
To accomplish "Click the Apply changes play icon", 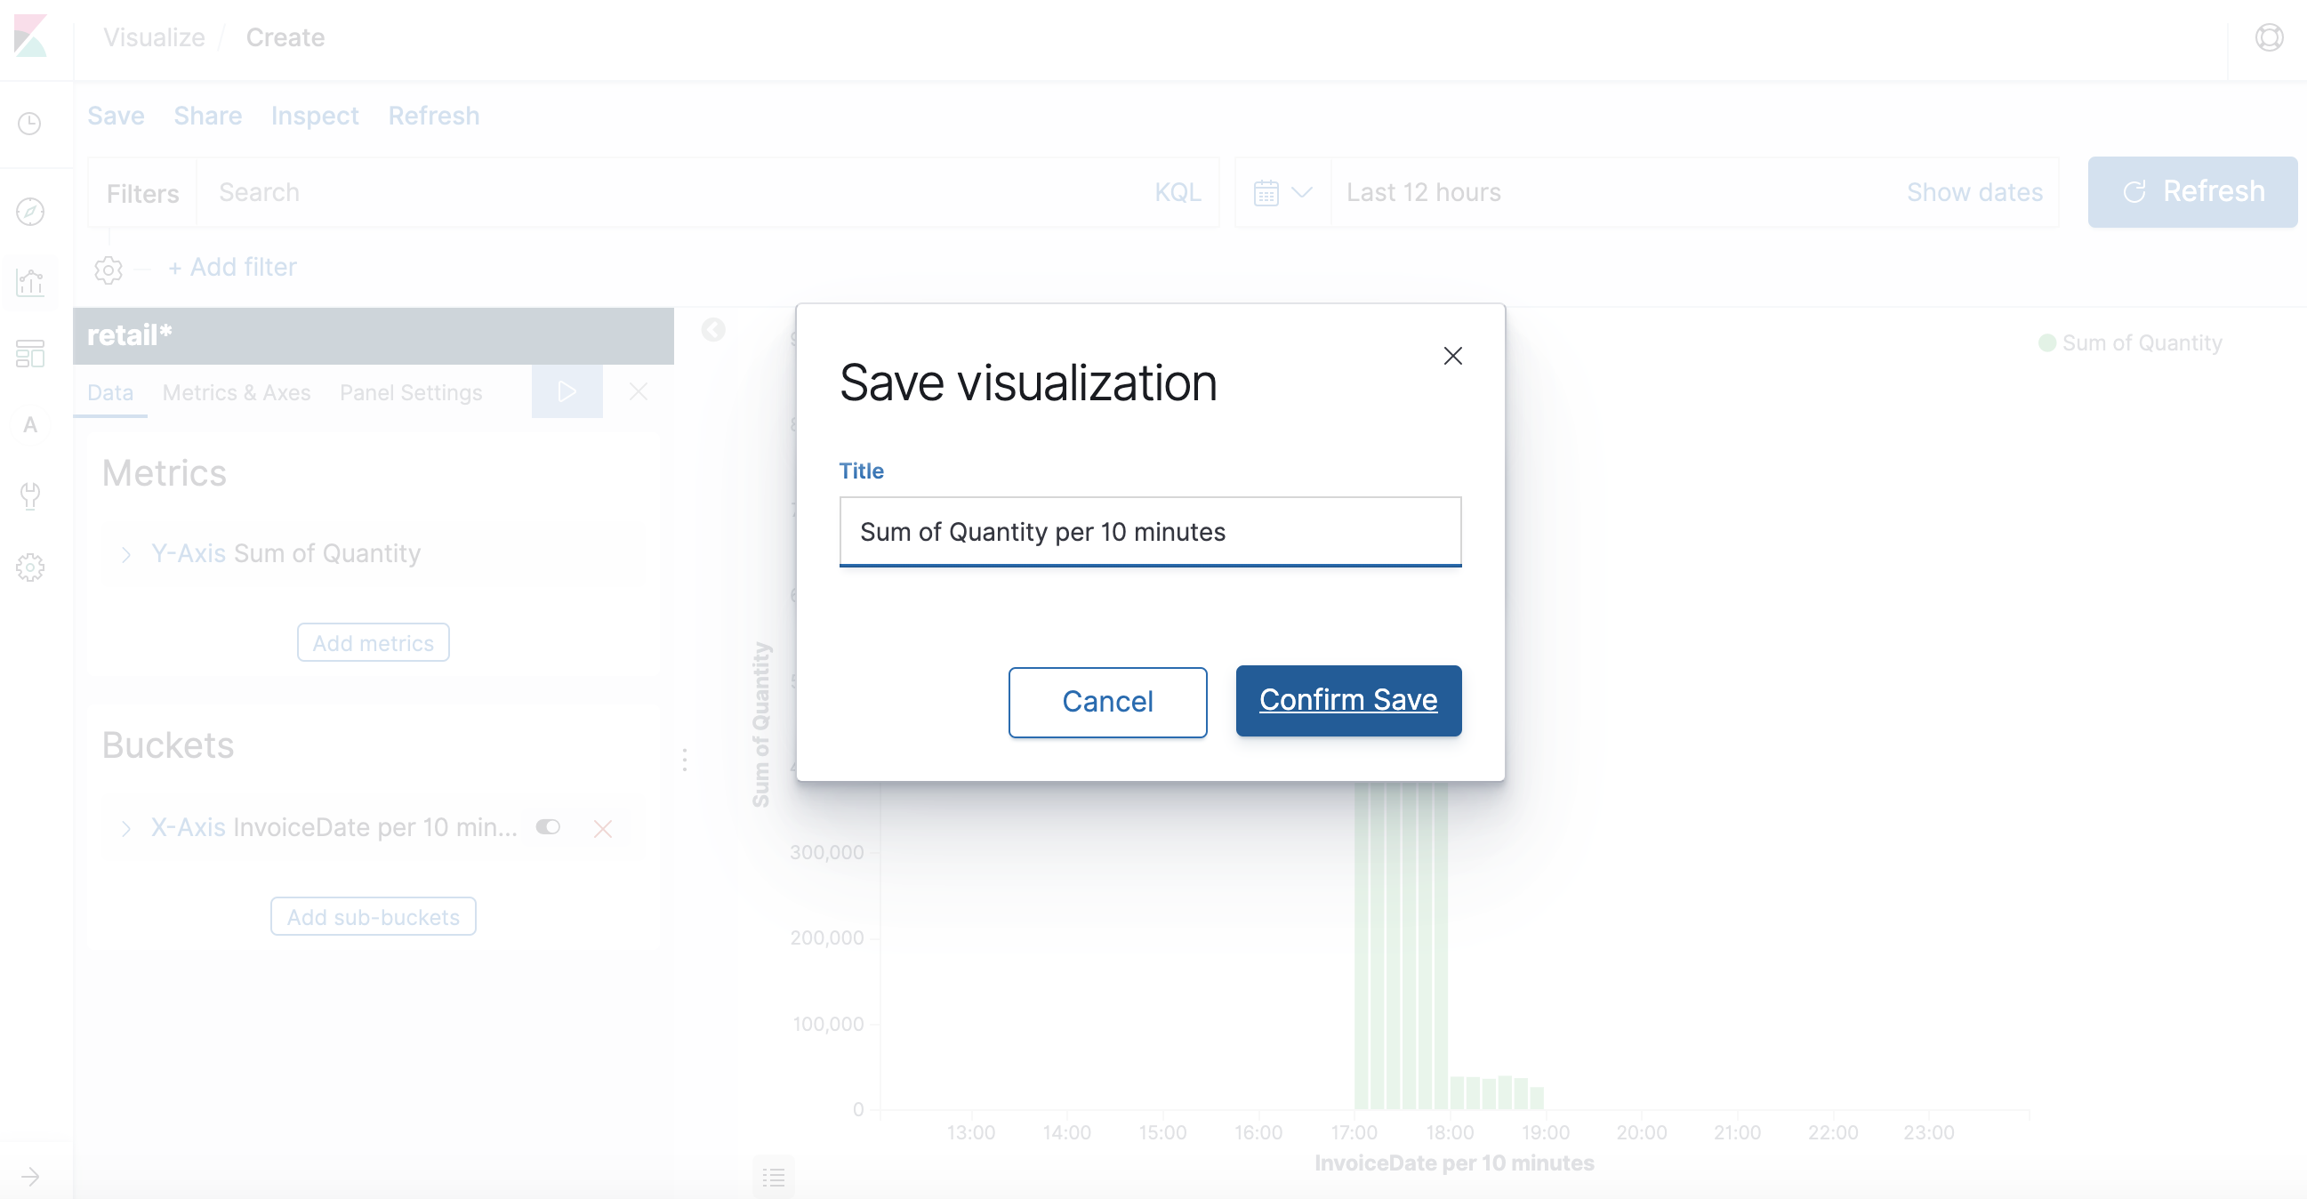I will pos(566,391).
